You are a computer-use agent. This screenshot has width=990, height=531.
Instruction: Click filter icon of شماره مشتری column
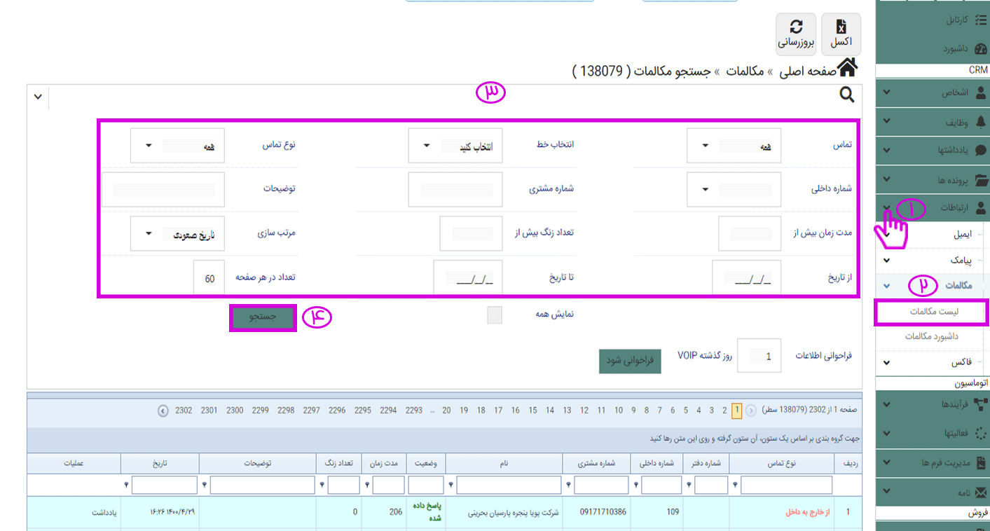click(x=568, y=485)
